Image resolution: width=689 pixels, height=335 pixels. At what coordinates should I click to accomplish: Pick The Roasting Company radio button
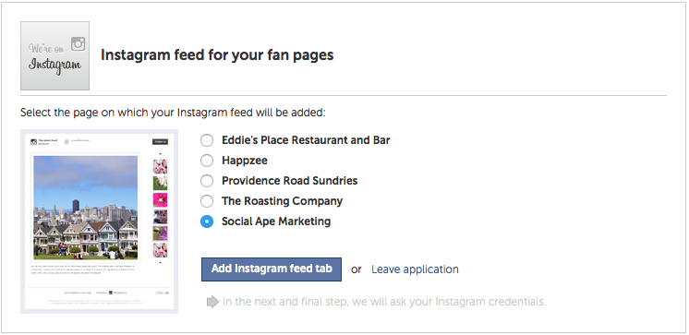tap(207, 201)
